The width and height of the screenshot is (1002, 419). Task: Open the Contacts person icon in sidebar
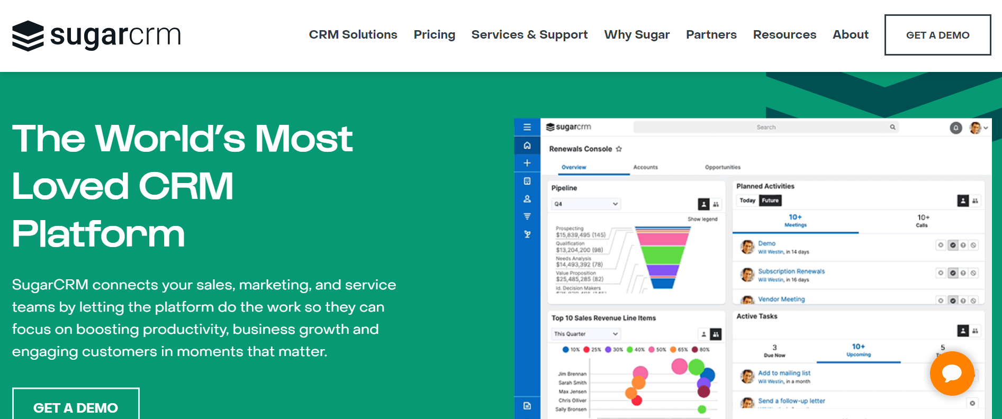[x=527, y=199]
